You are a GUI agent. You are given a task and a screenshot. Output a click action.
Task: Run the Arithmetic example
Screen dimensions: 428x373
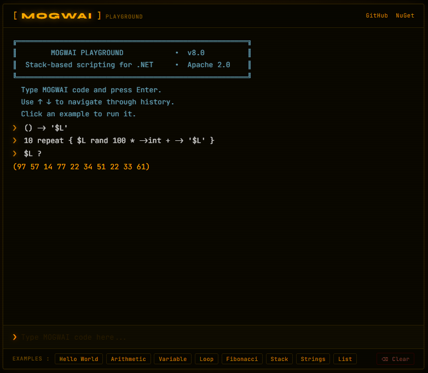128,359
